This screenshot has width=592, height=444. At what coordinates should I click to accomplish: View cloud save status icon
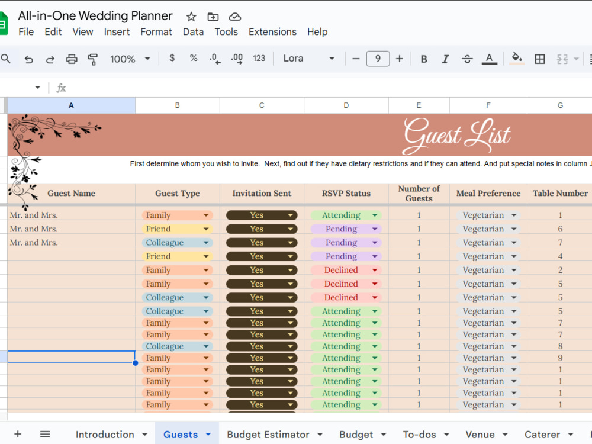pyautogui.click(x=235, y=17)
